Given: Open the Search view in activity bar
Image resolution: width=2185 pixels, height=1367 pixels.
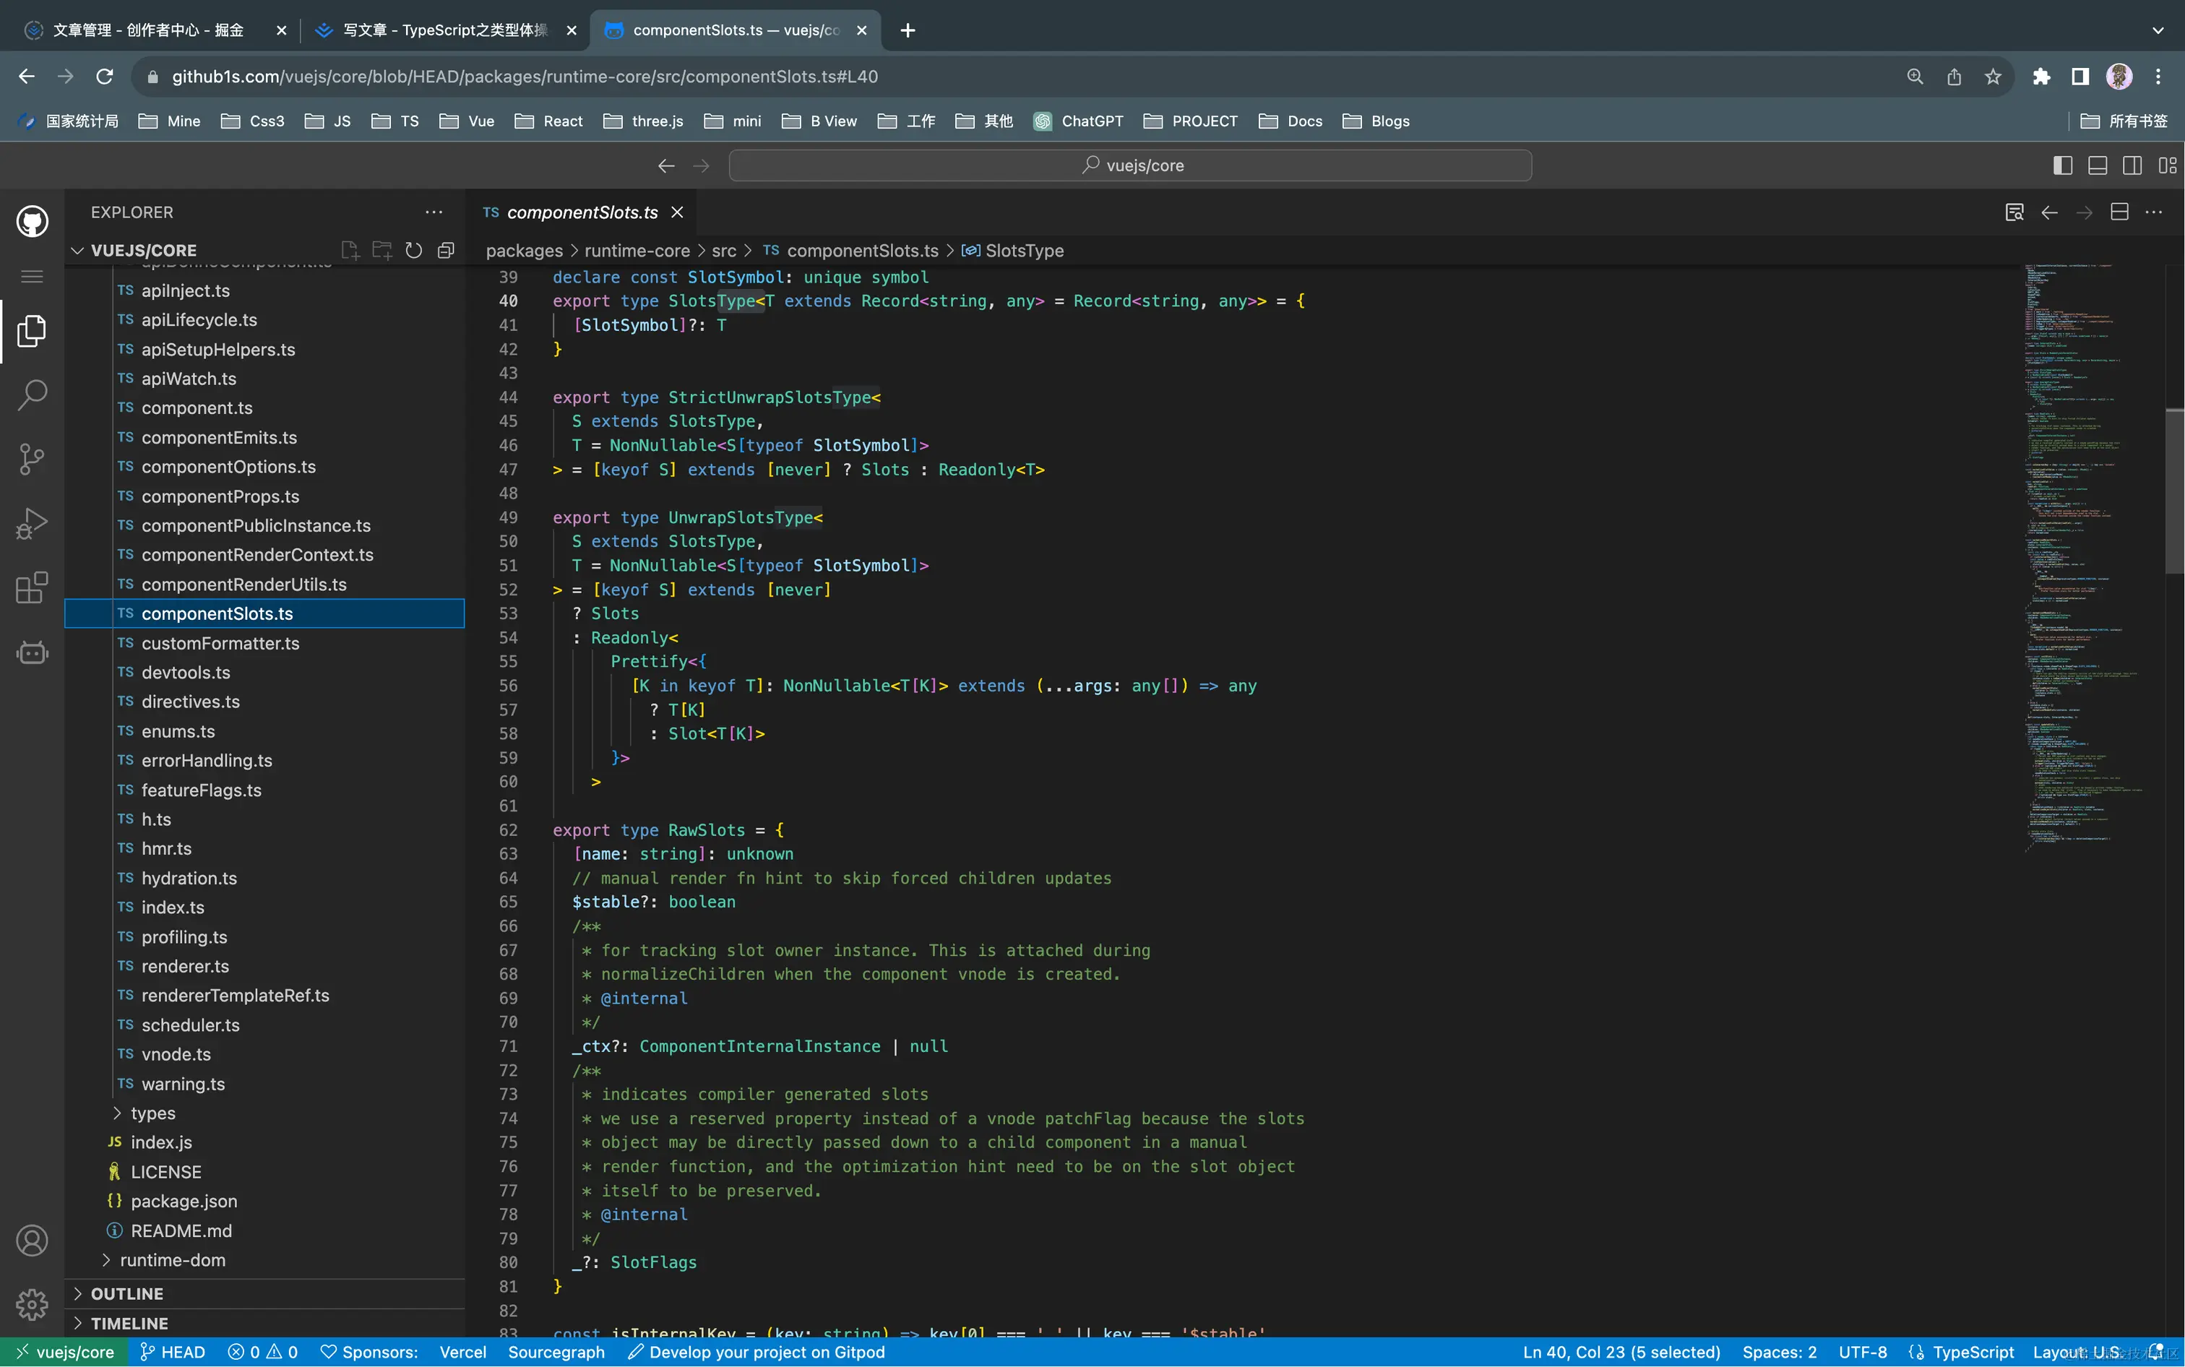Looking at the screenshot, I should (32, 395).
